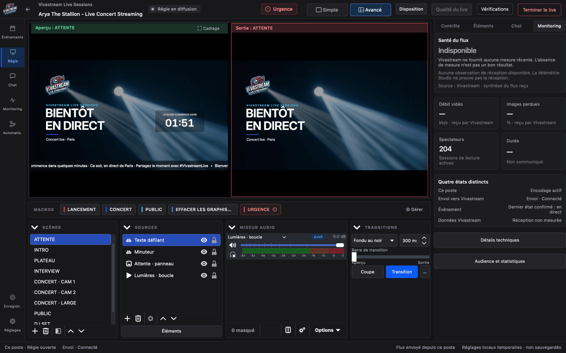Open Chat in the left sidebar

(x=12, y=80)
